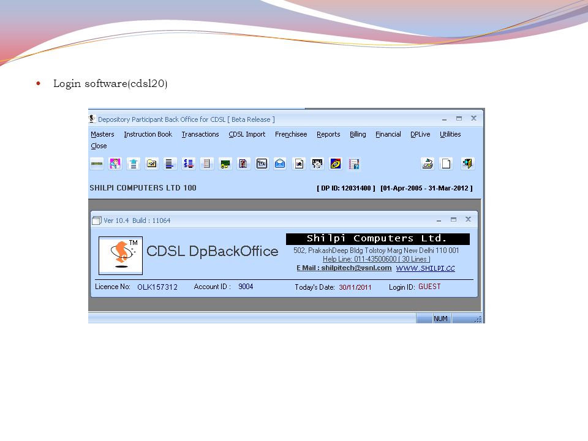Minimize the Ver 10.4 Build child window

[439, 220]
